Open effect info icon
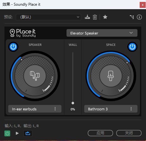This screenshot has height=141, width=146. 139,17
